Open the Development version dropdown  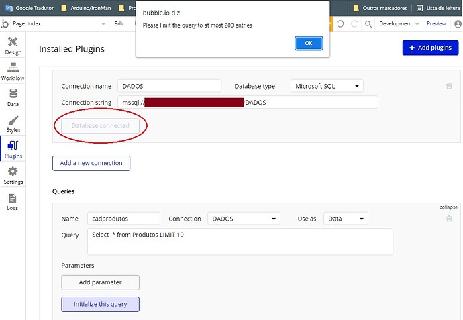[x=399, y=24]
